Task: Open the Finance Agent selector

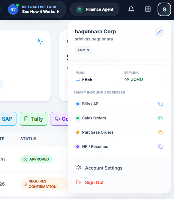Action: (x=94, y=9)
